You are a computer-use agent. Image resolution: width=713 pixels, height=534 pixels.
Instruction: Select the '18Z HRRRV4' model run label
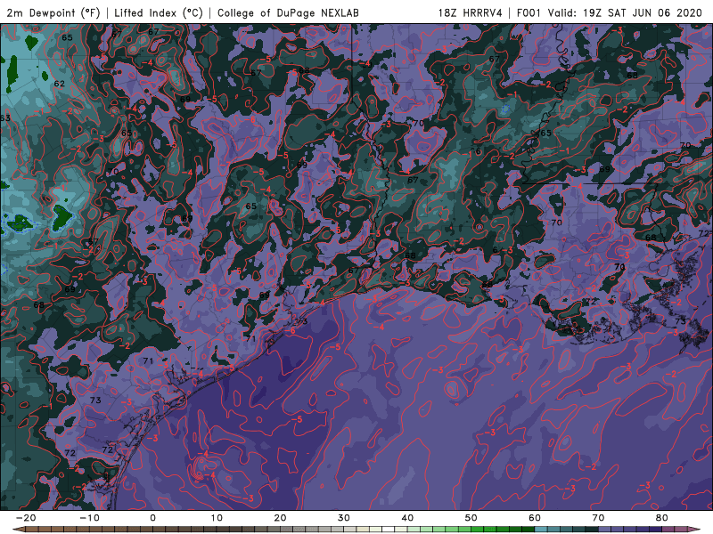(471, 12)
